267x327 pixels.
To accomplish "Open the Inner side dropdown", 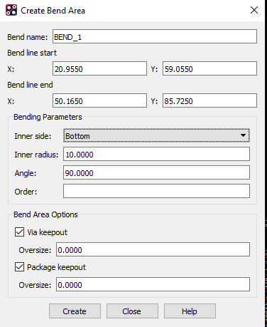I will 156,135.
